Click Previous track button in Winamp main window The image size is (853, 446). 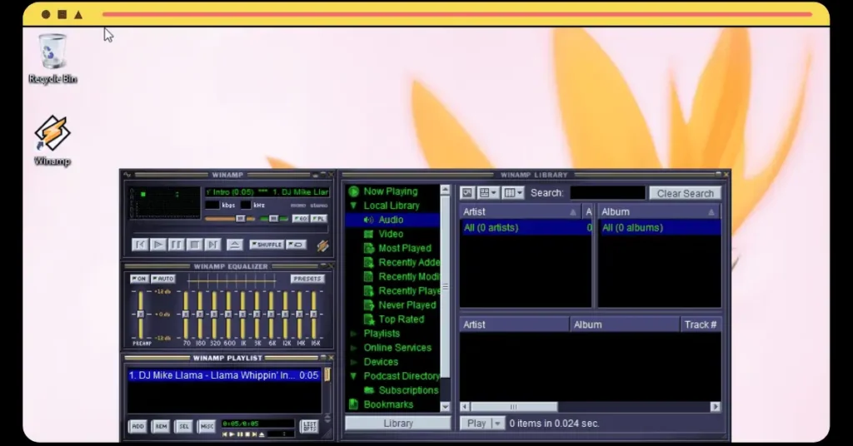[x=140, y=245]
